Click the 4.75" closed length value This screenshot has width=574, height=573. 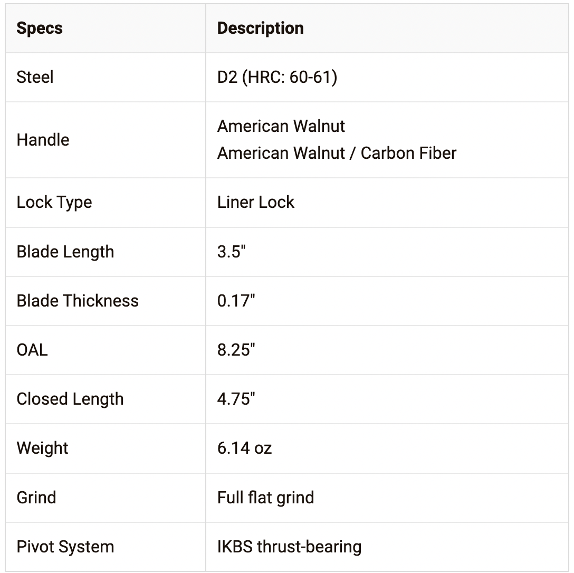click(x=236, y=399)
